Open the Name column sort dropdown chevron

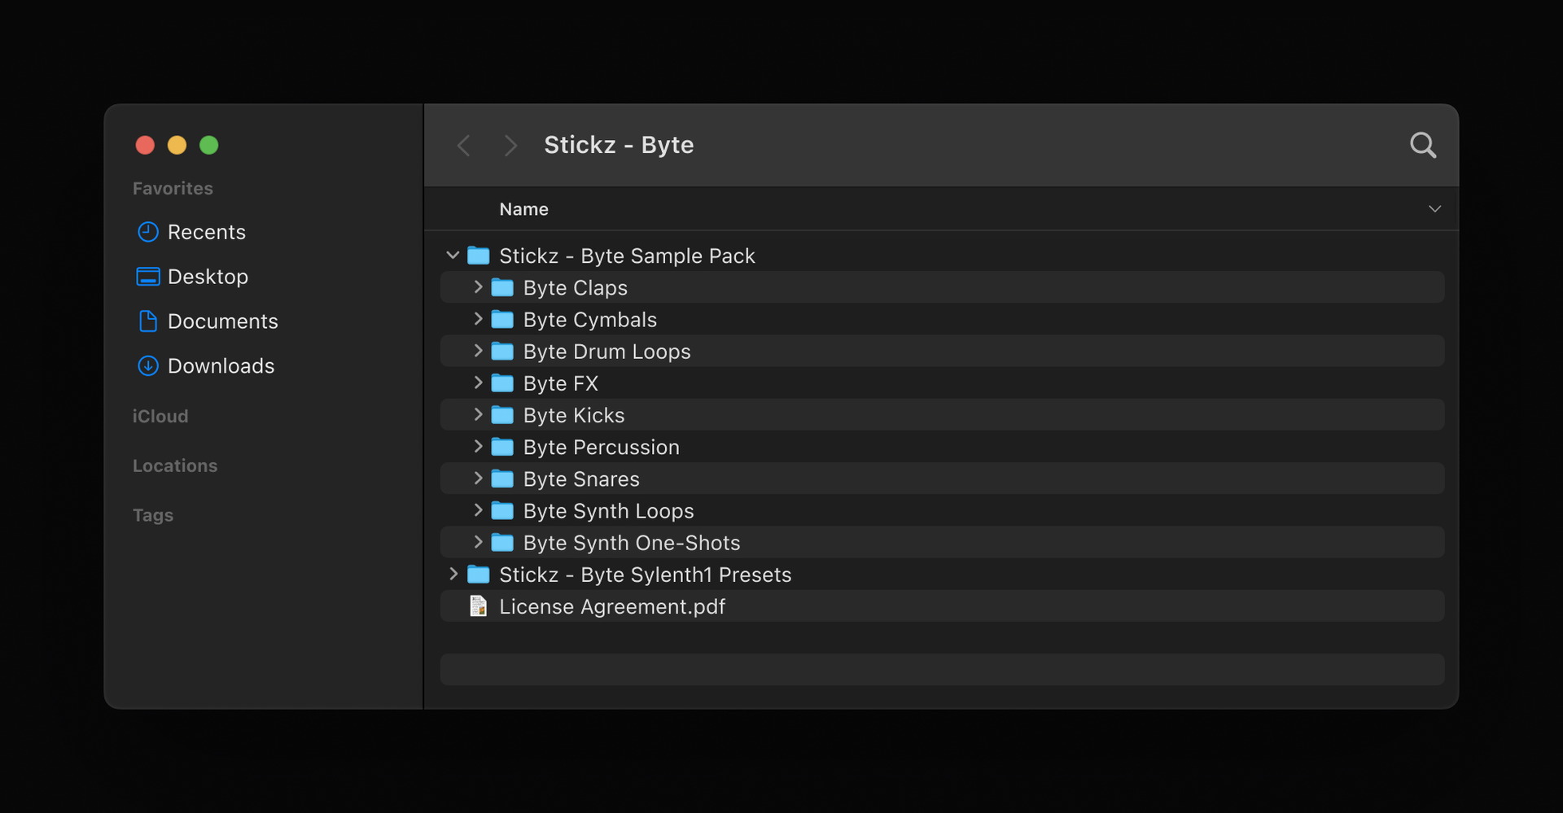click(1434, 209)
